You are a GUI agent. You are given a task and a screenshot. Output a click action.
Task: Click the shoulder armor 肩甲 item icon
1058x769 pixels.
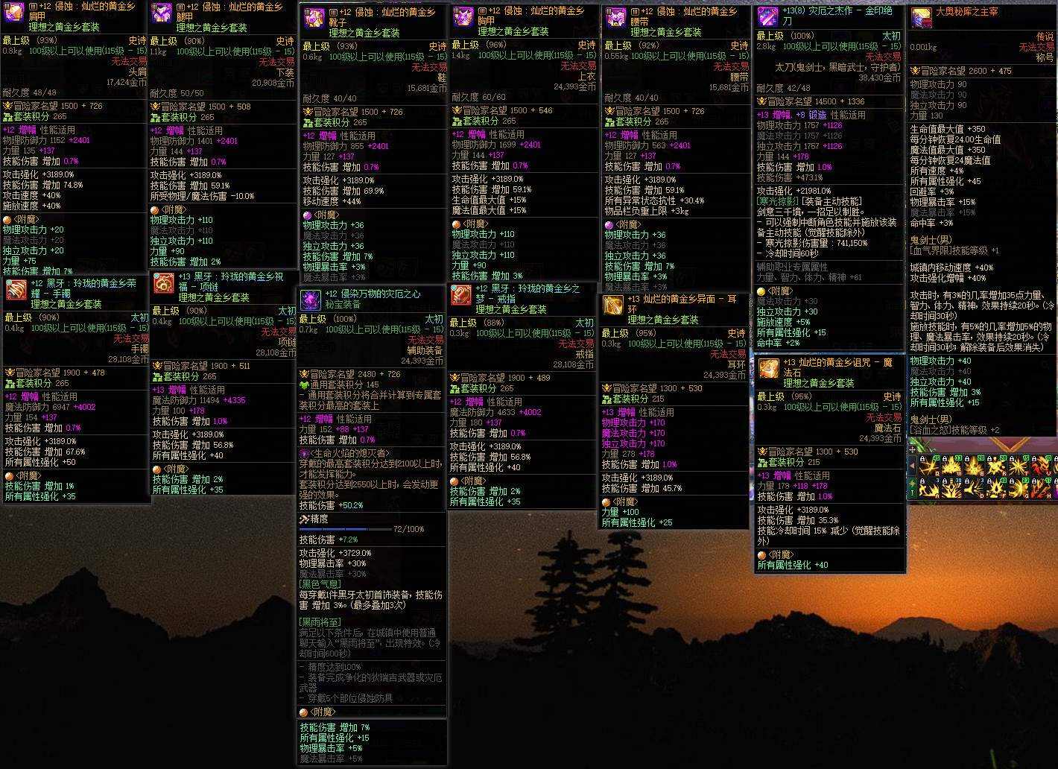(x=14, y=13)
